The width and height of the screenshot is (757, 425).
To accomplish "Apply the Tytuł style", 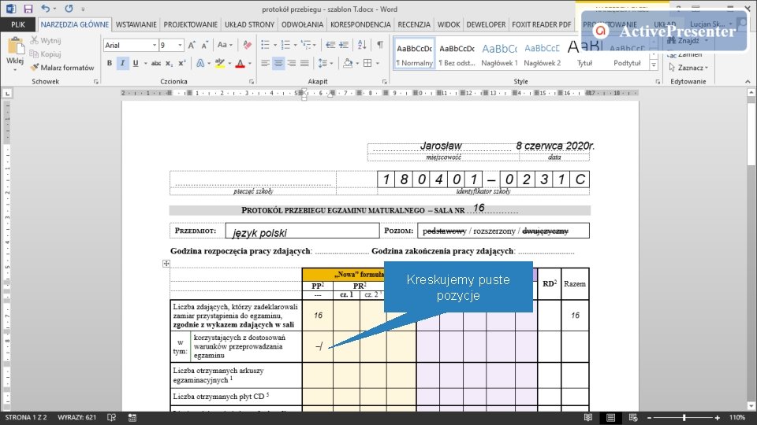I will click(584, 54).
